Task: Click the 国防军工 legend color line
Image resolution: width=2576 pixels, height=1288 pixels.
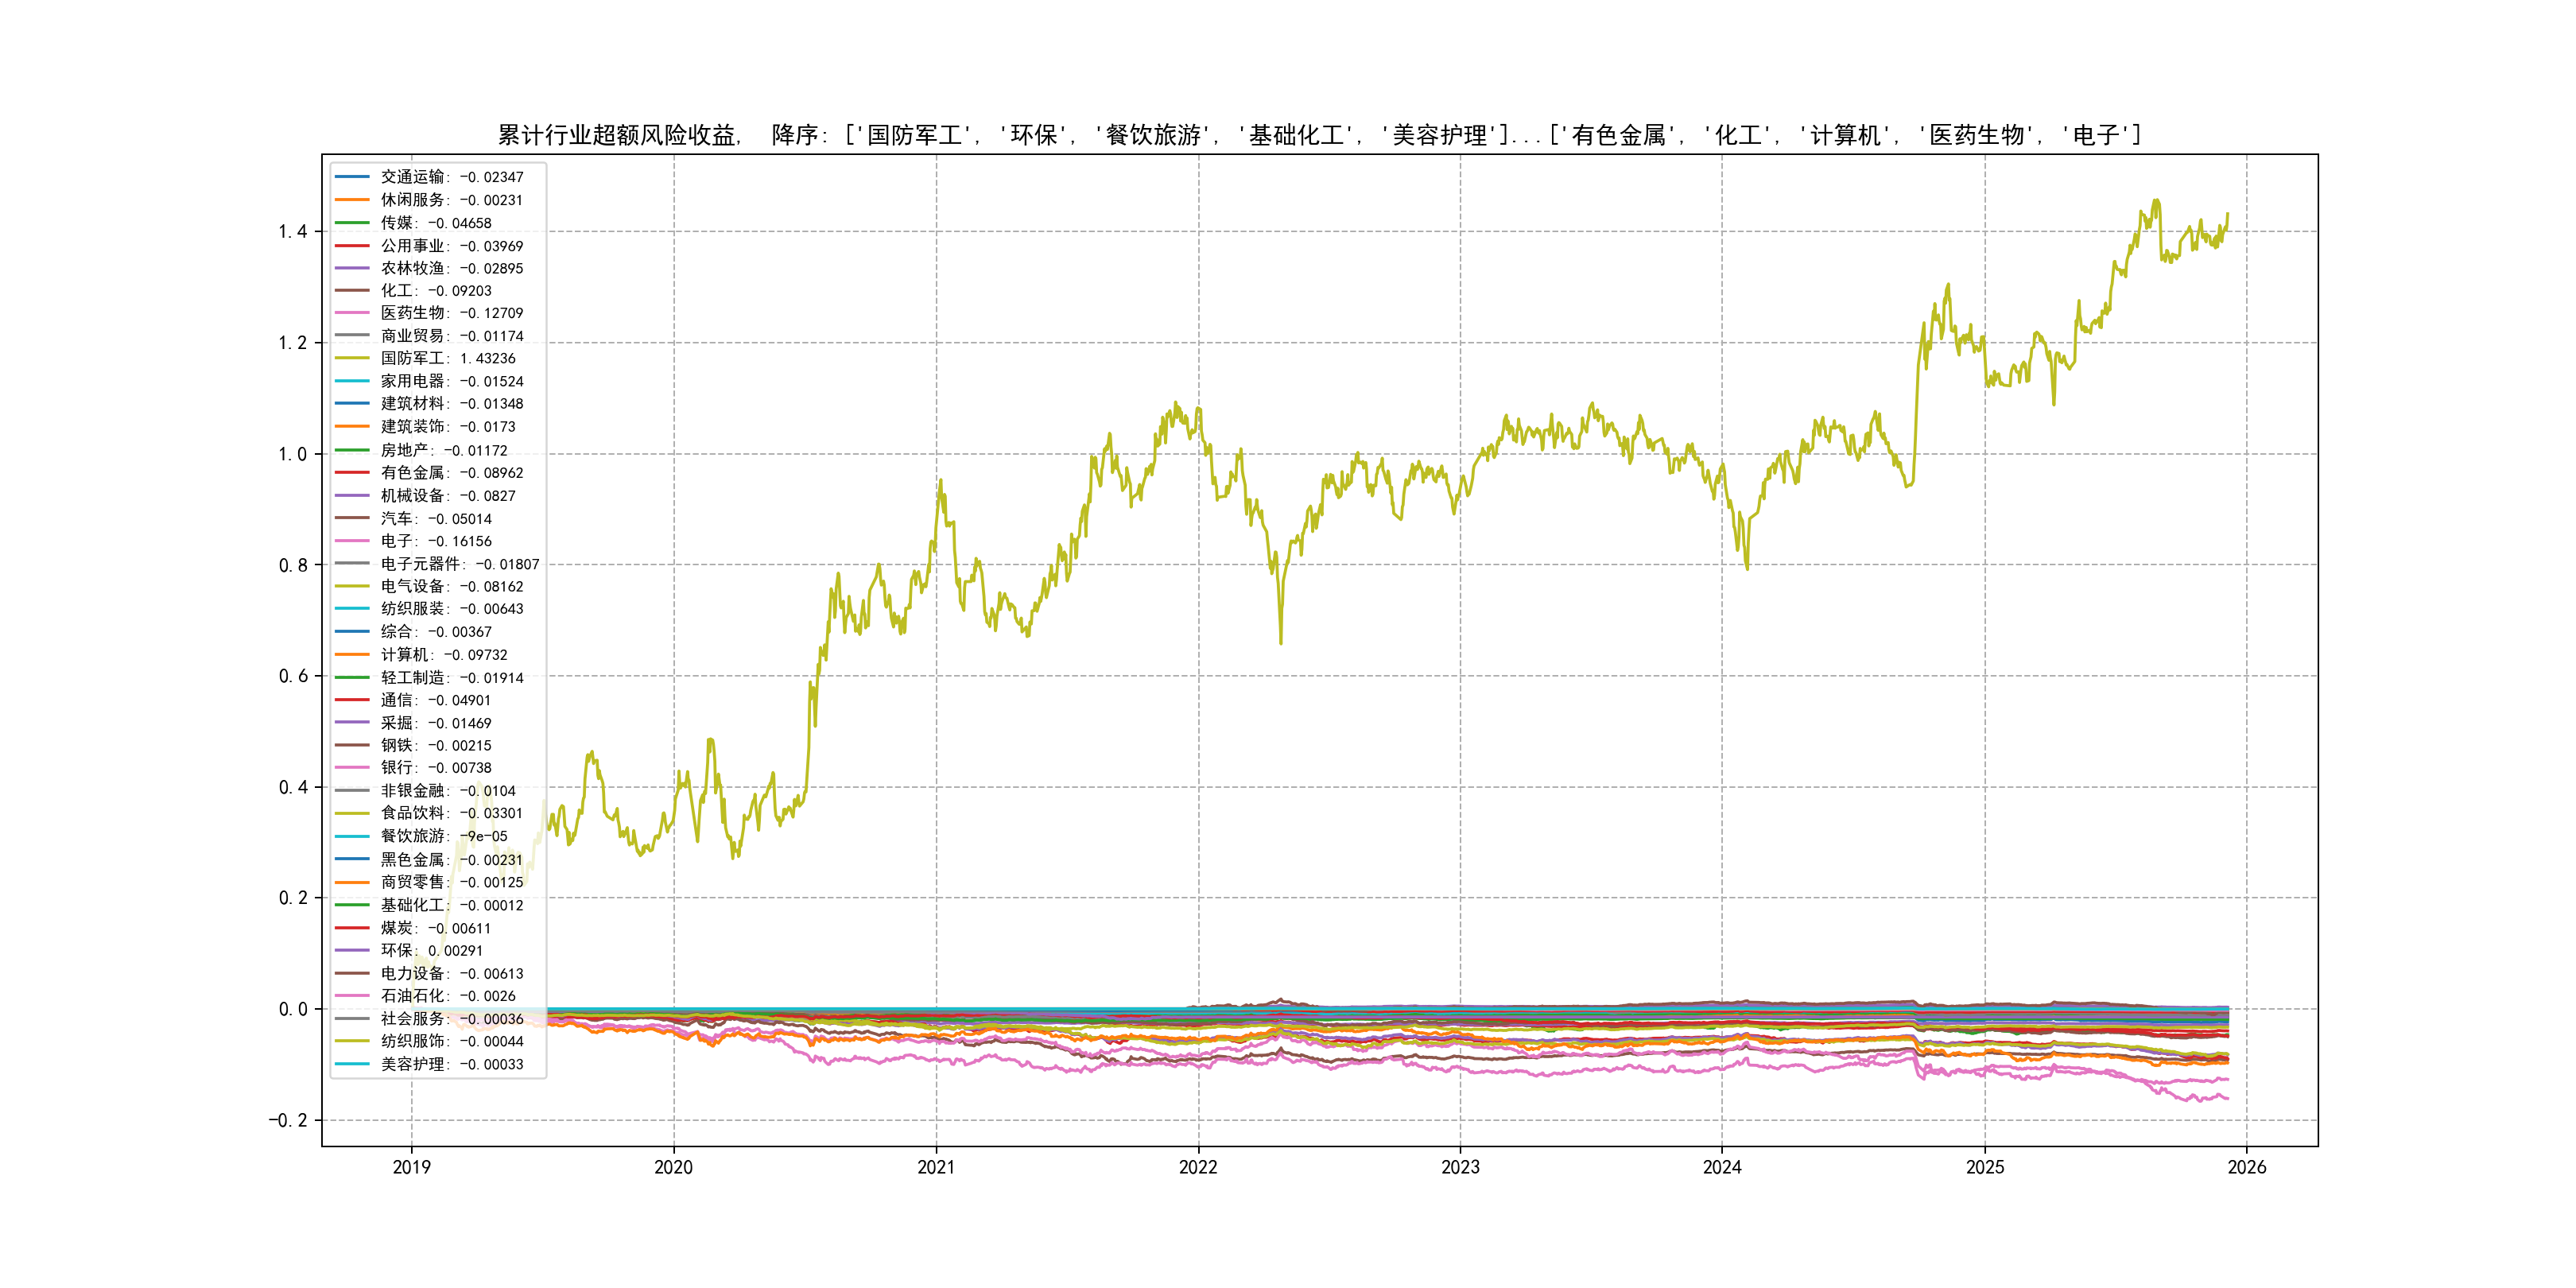Action: 352,358
